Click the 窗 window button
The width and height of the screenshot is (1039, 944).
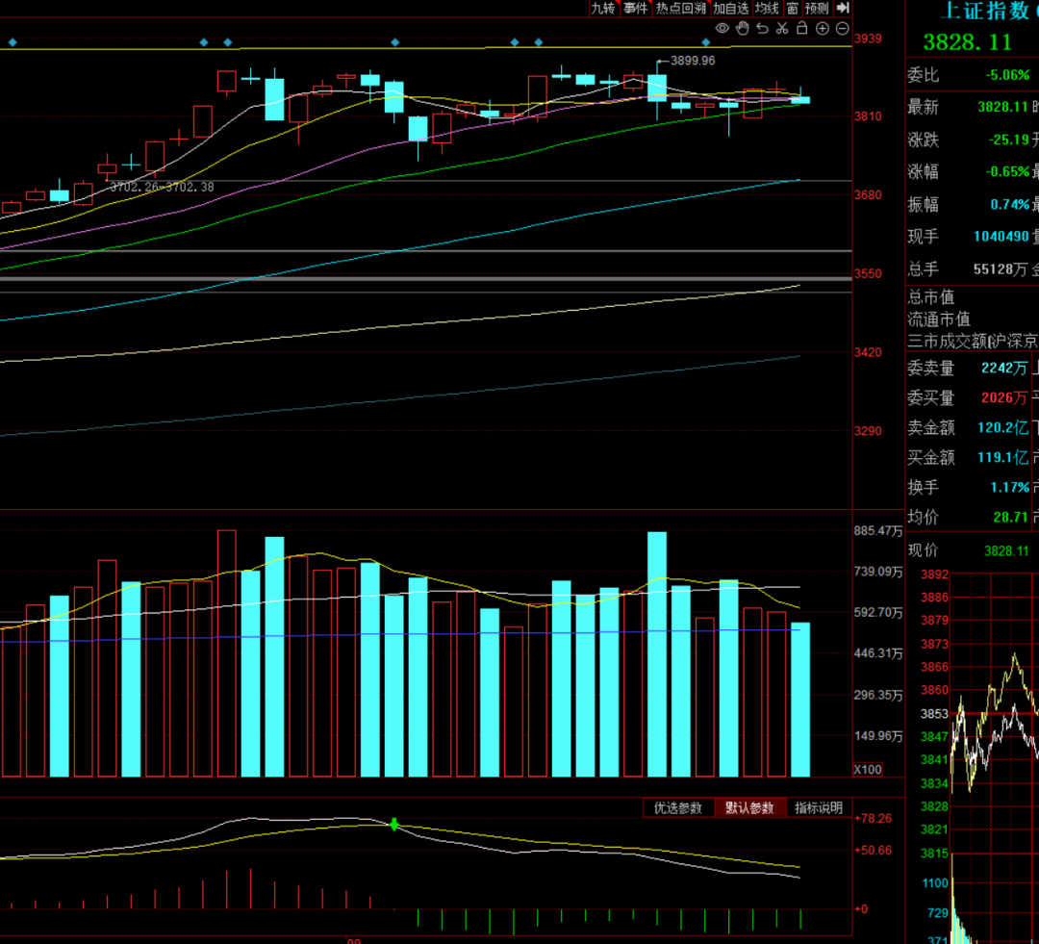pyautogui.click(x=792, y=8)
